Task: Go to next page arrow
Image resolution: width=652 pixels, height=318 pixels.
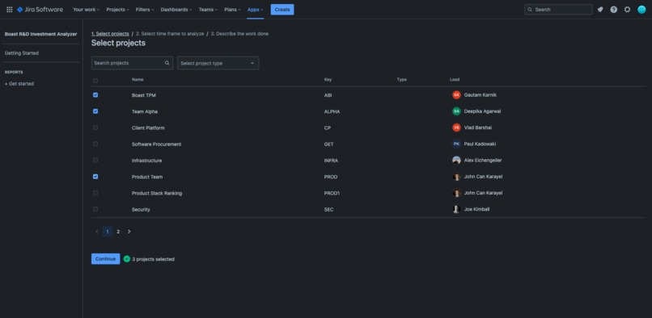Action: (x=129, y=232)
